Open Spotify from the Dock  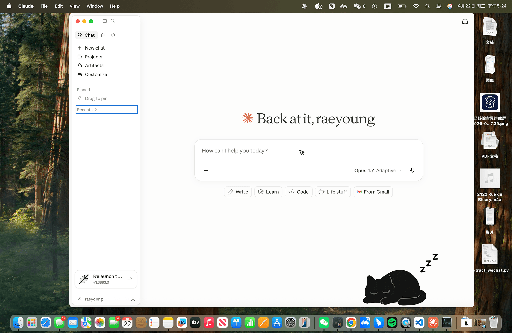392,322
